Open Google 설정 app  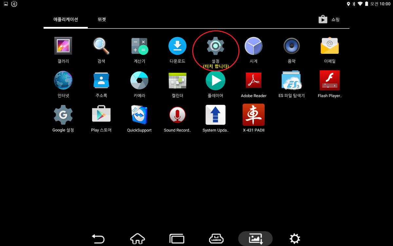click(63, 115)
